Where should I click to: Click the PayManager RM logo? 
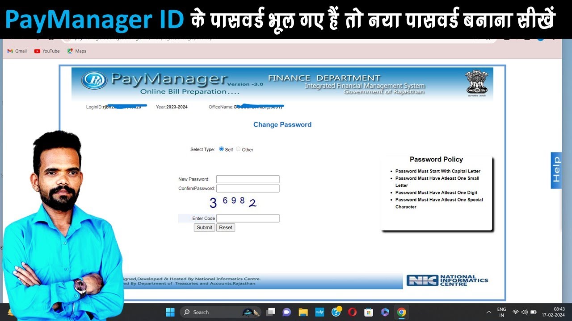[x=94, y=80]
